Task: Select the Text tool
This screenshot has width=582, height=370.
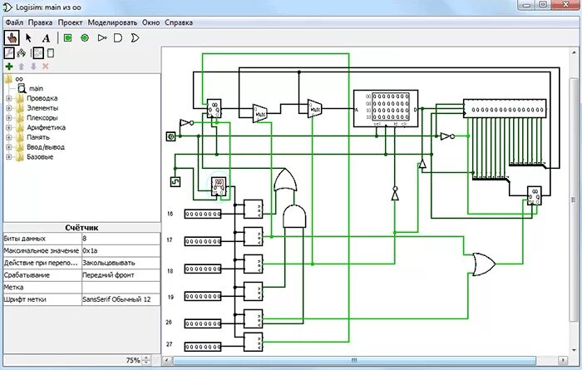Action: tap(46, 38)
